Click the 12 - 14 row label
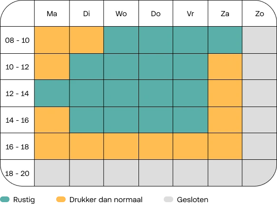 pyautogui.click(x=17, y=93)
